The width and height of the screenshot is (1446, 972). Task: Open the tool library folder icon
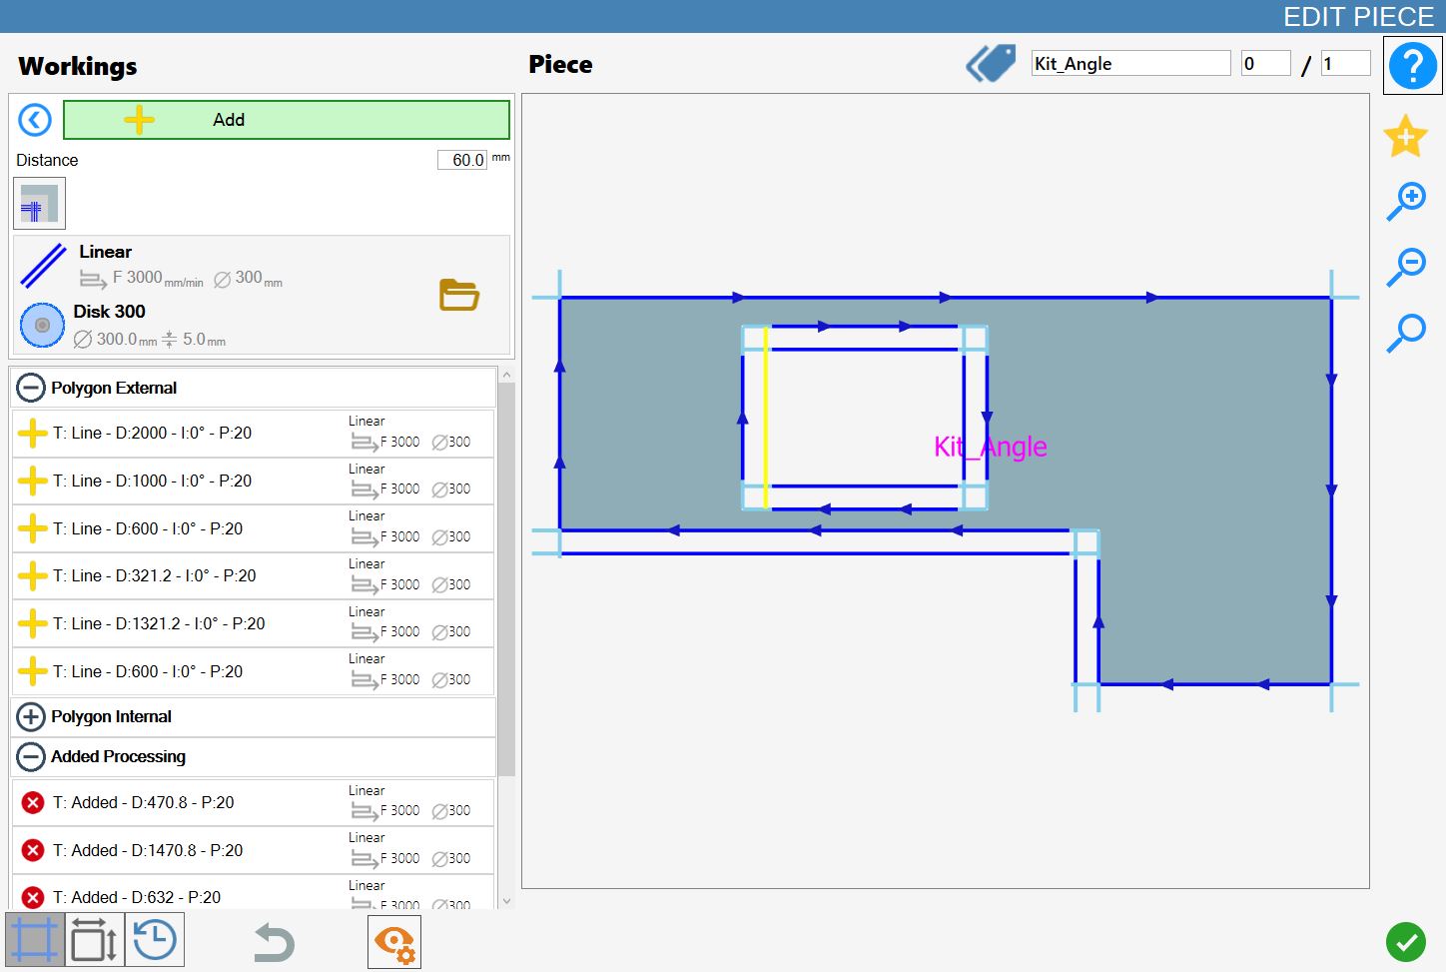tap(459, 295)
